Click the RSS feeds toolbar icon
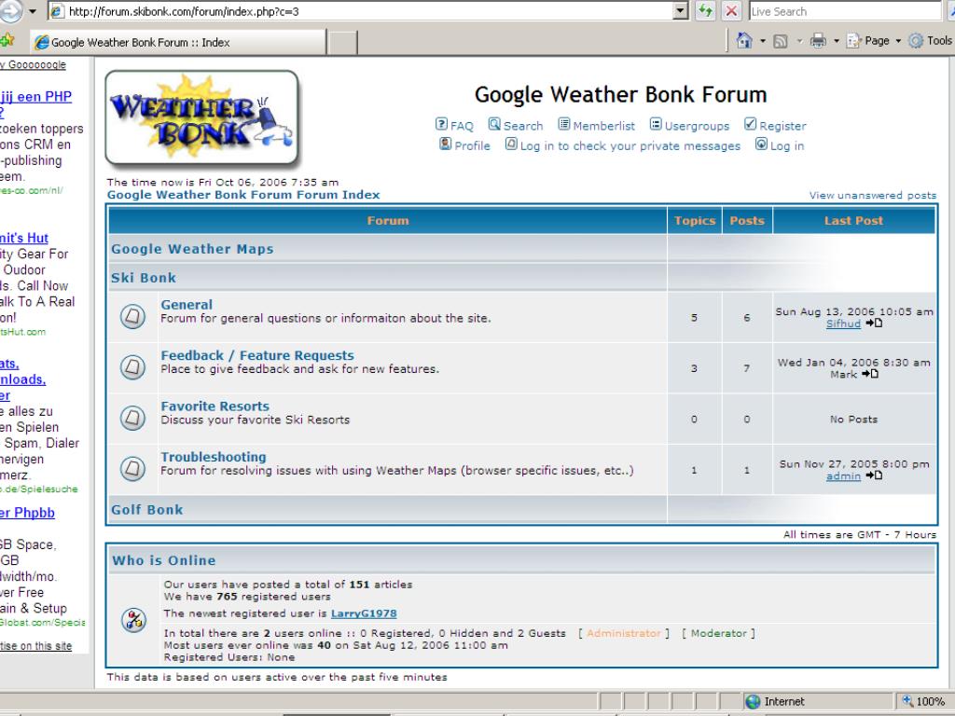 pyautogui.click(x=781, y=41)
